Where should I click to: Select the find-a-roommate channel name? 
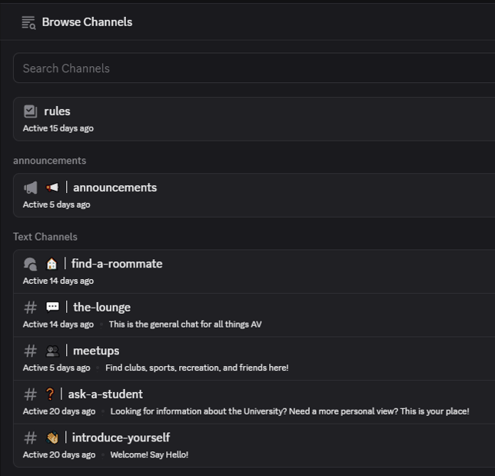point(117,264)
